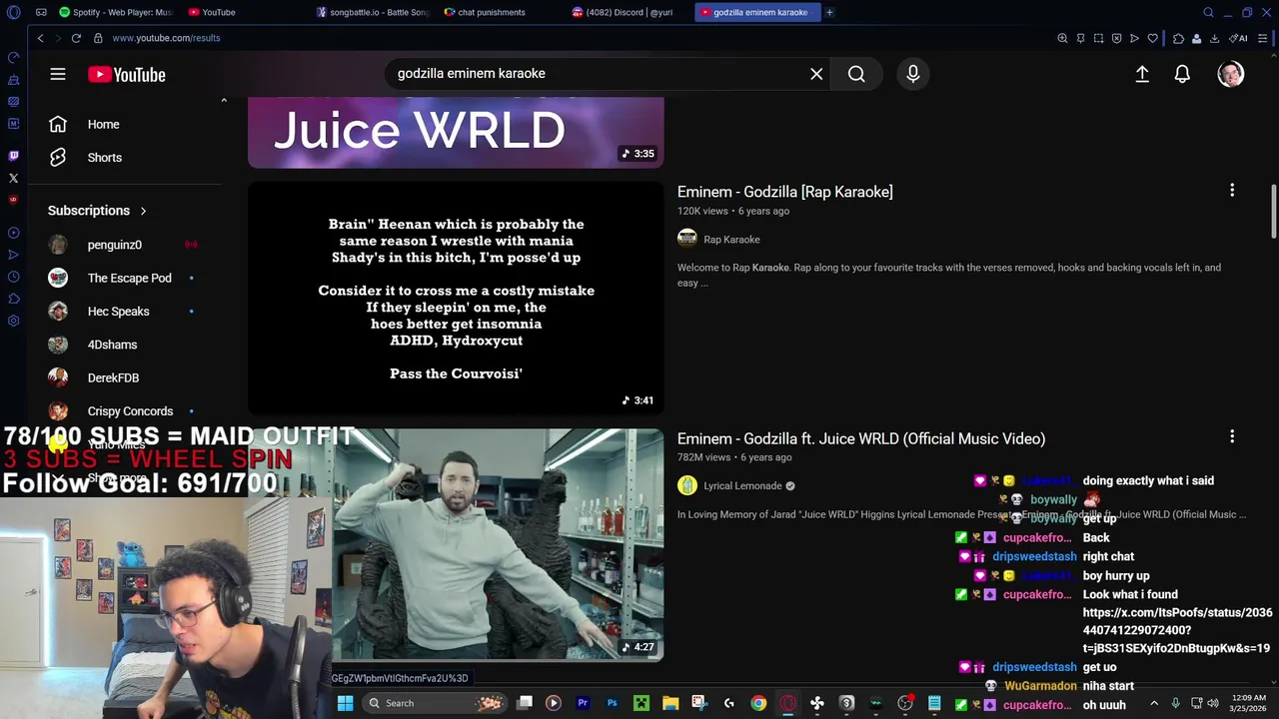Play the Juice WRLD 3:35 thumbnail
Image resolution: width=1279 pixels, height=719 pixels.
tap(456, 132)
